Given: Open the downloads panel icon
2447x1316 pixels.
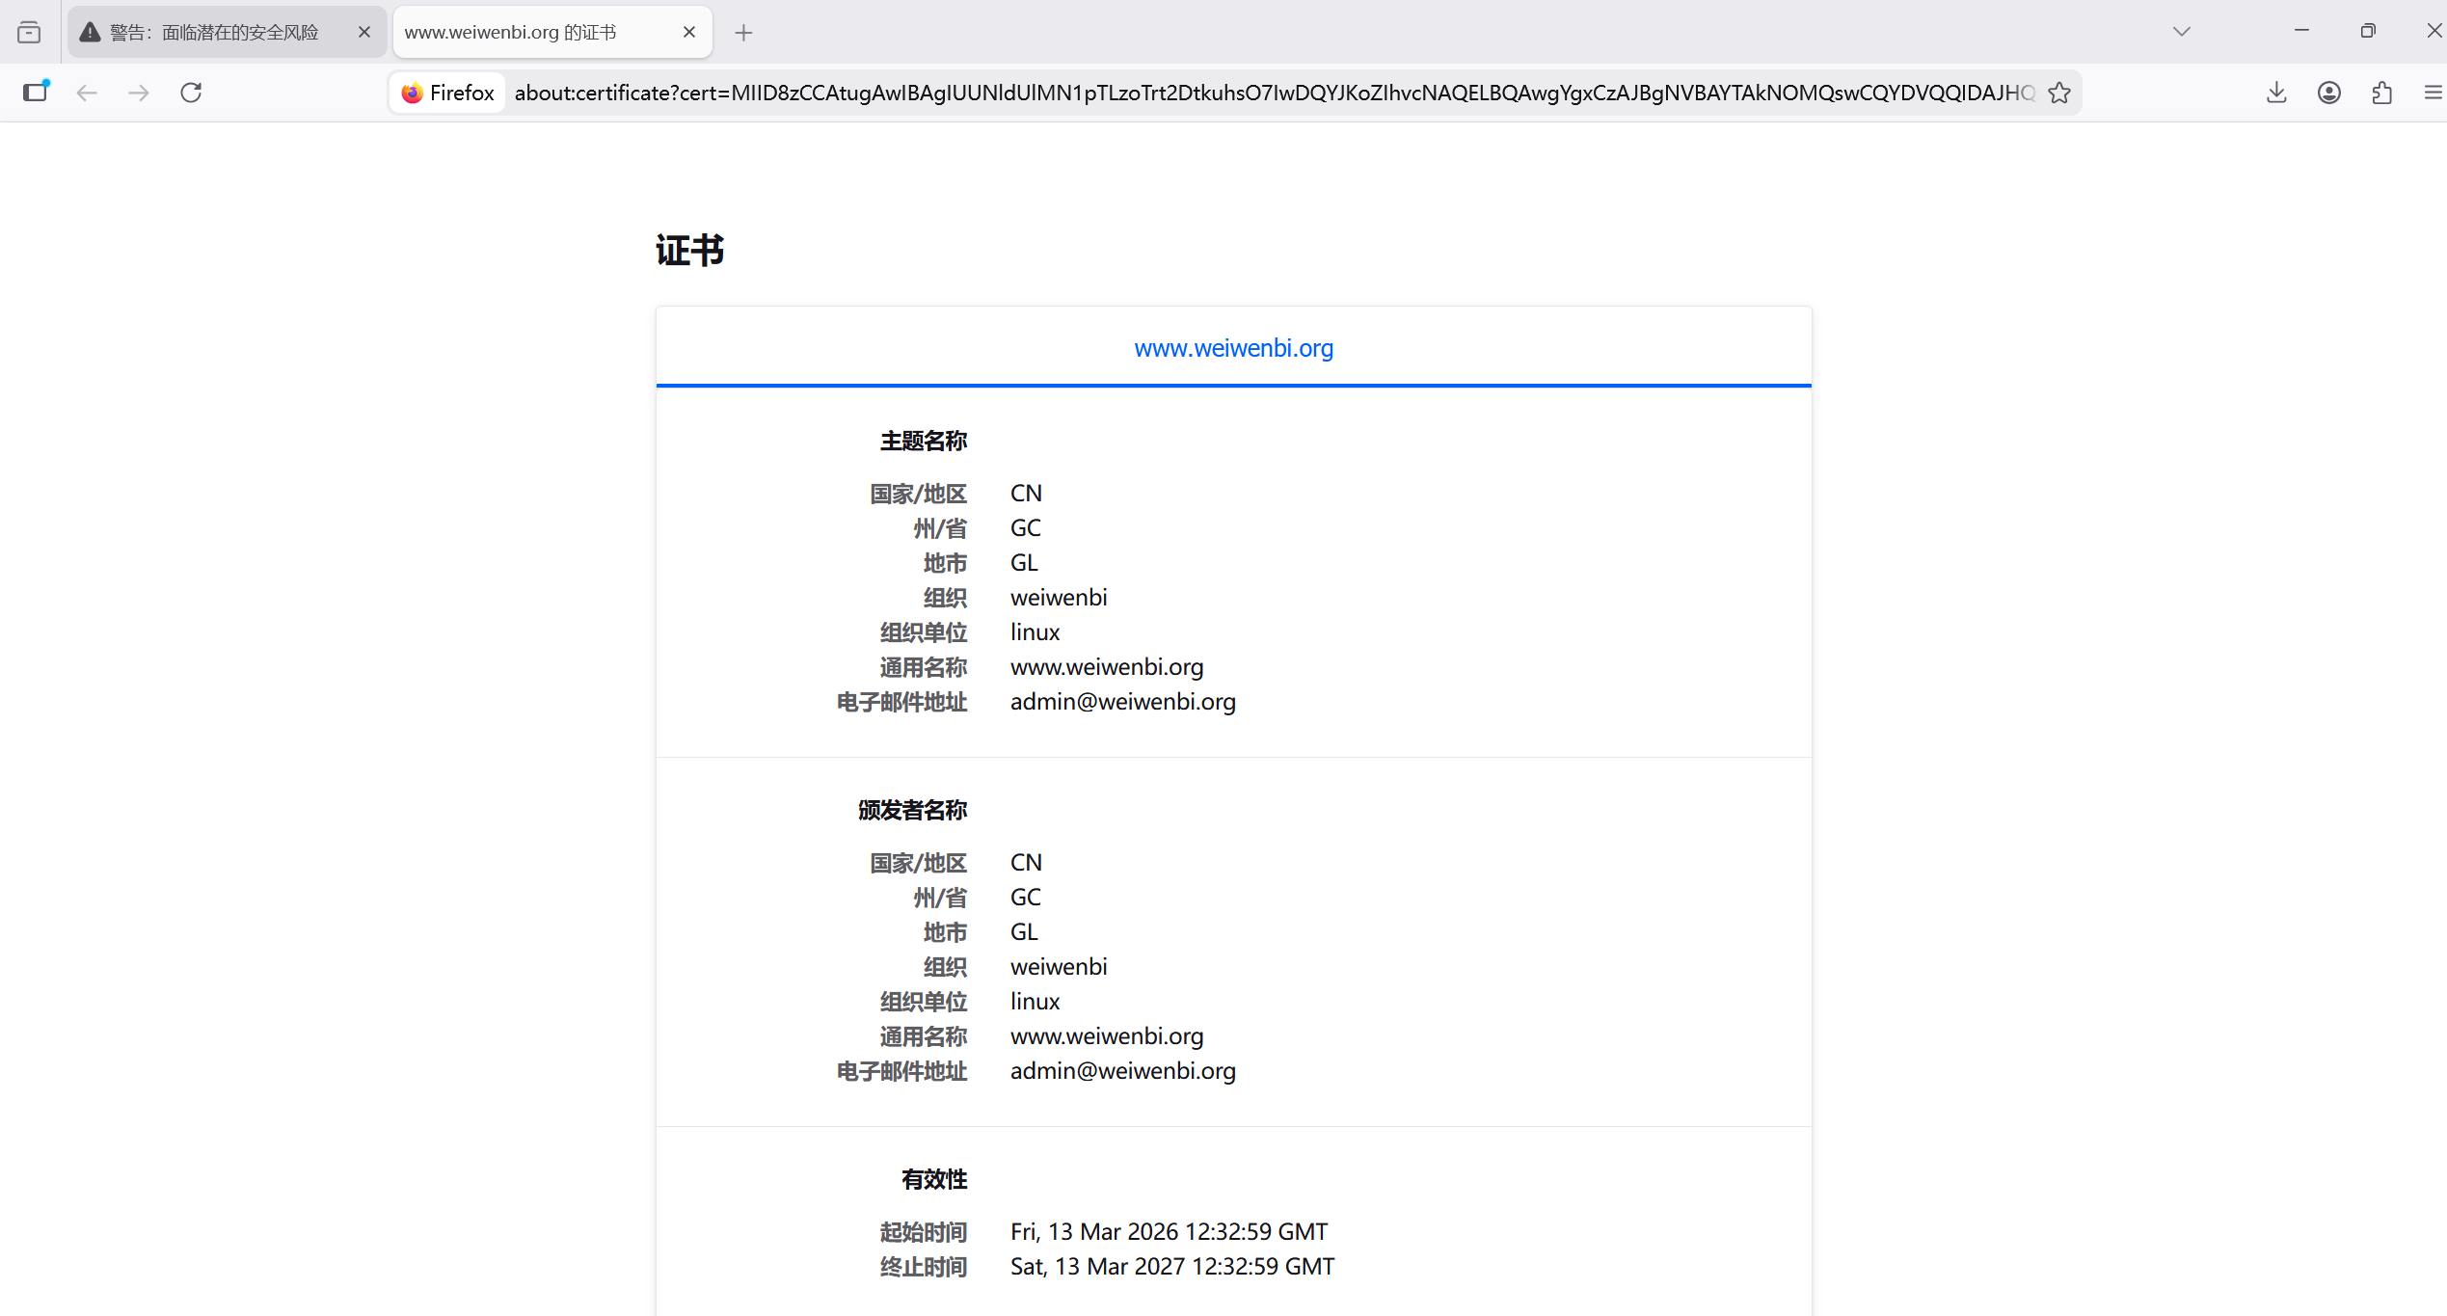Looking at the screenshot, I should (x=2276, y=93).
